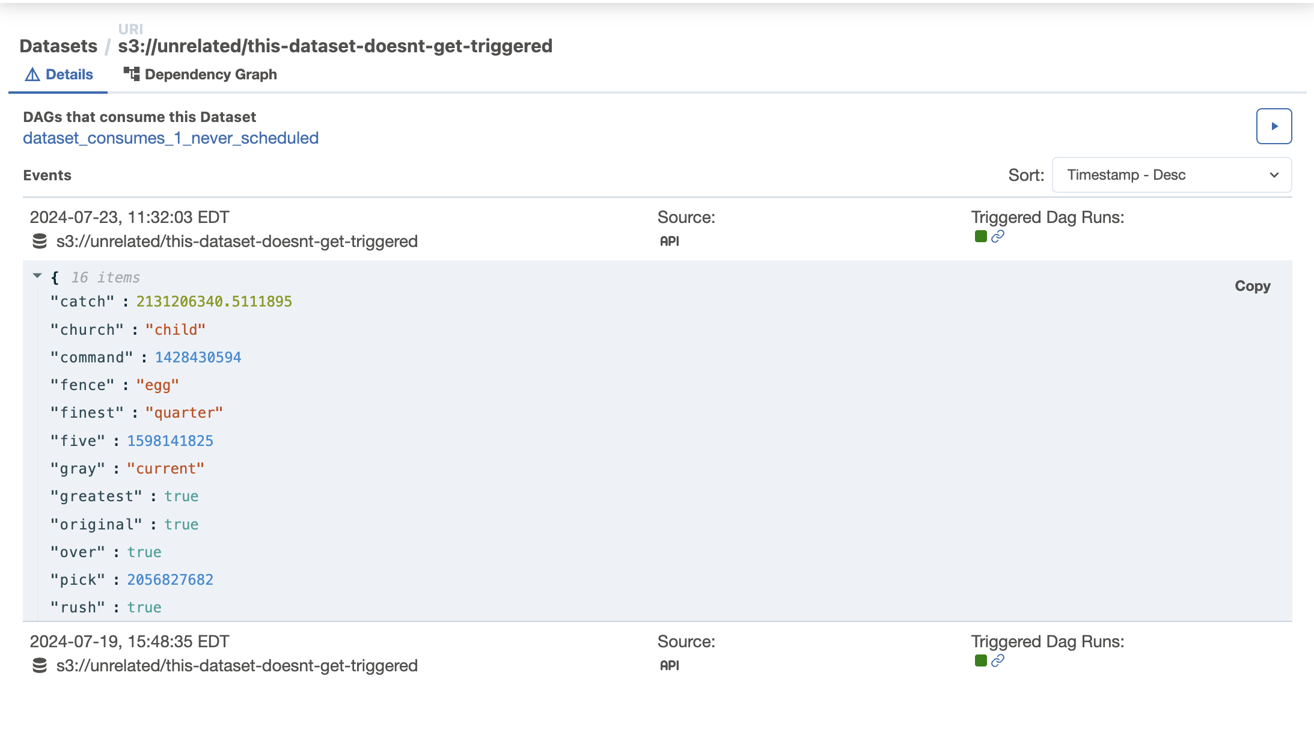Image resolution: width=1314 pixels, height=732 pixels.
Task: Collapse the JSON payload disclosure triangle
Action: coord(37,276)
